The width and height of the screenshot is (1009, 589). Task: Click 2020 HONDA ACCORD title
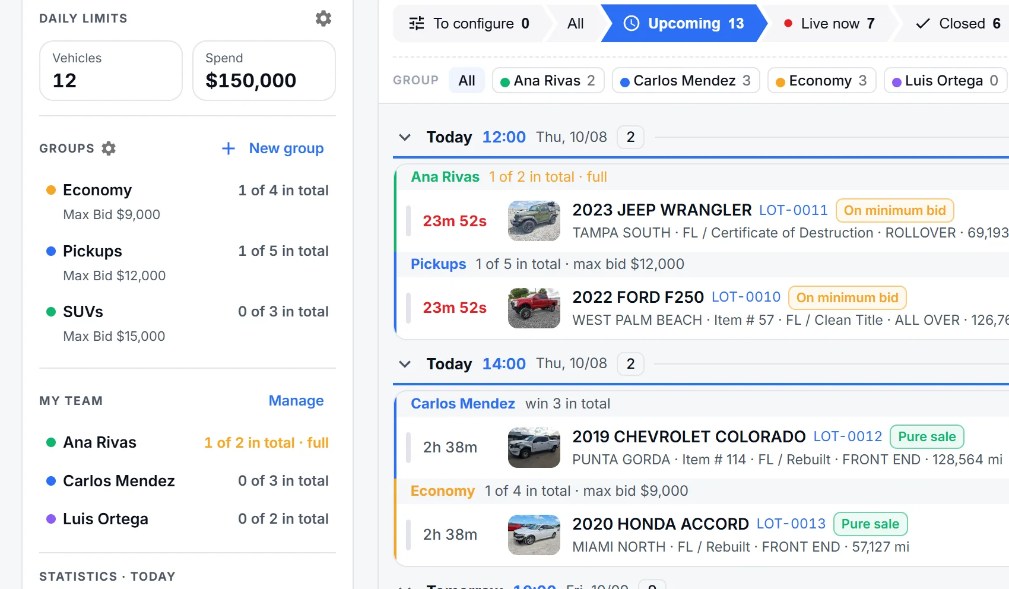(661, 524)
